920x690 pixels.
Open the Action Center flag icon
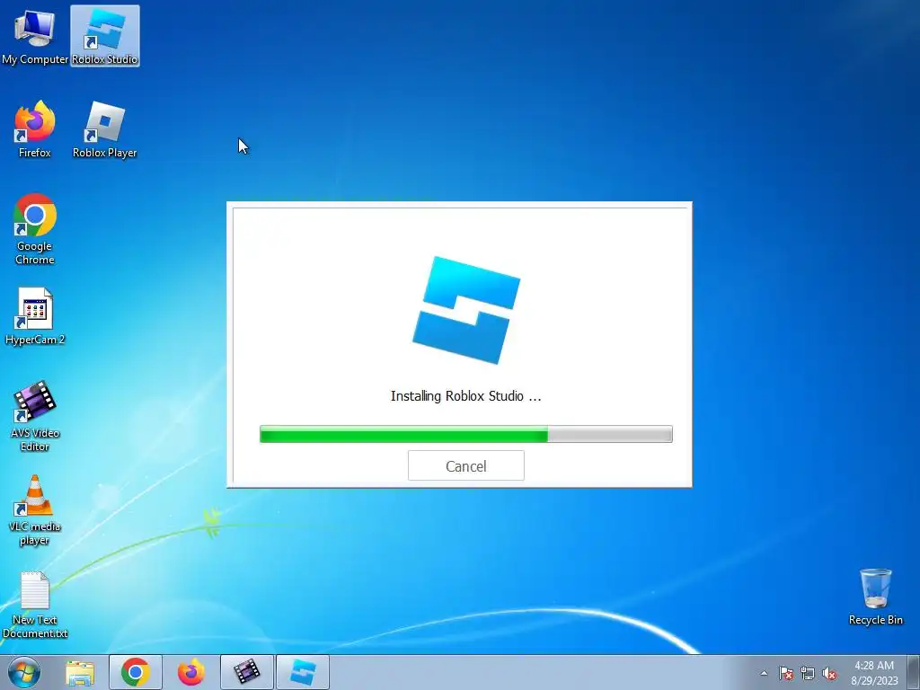point(785,673)
